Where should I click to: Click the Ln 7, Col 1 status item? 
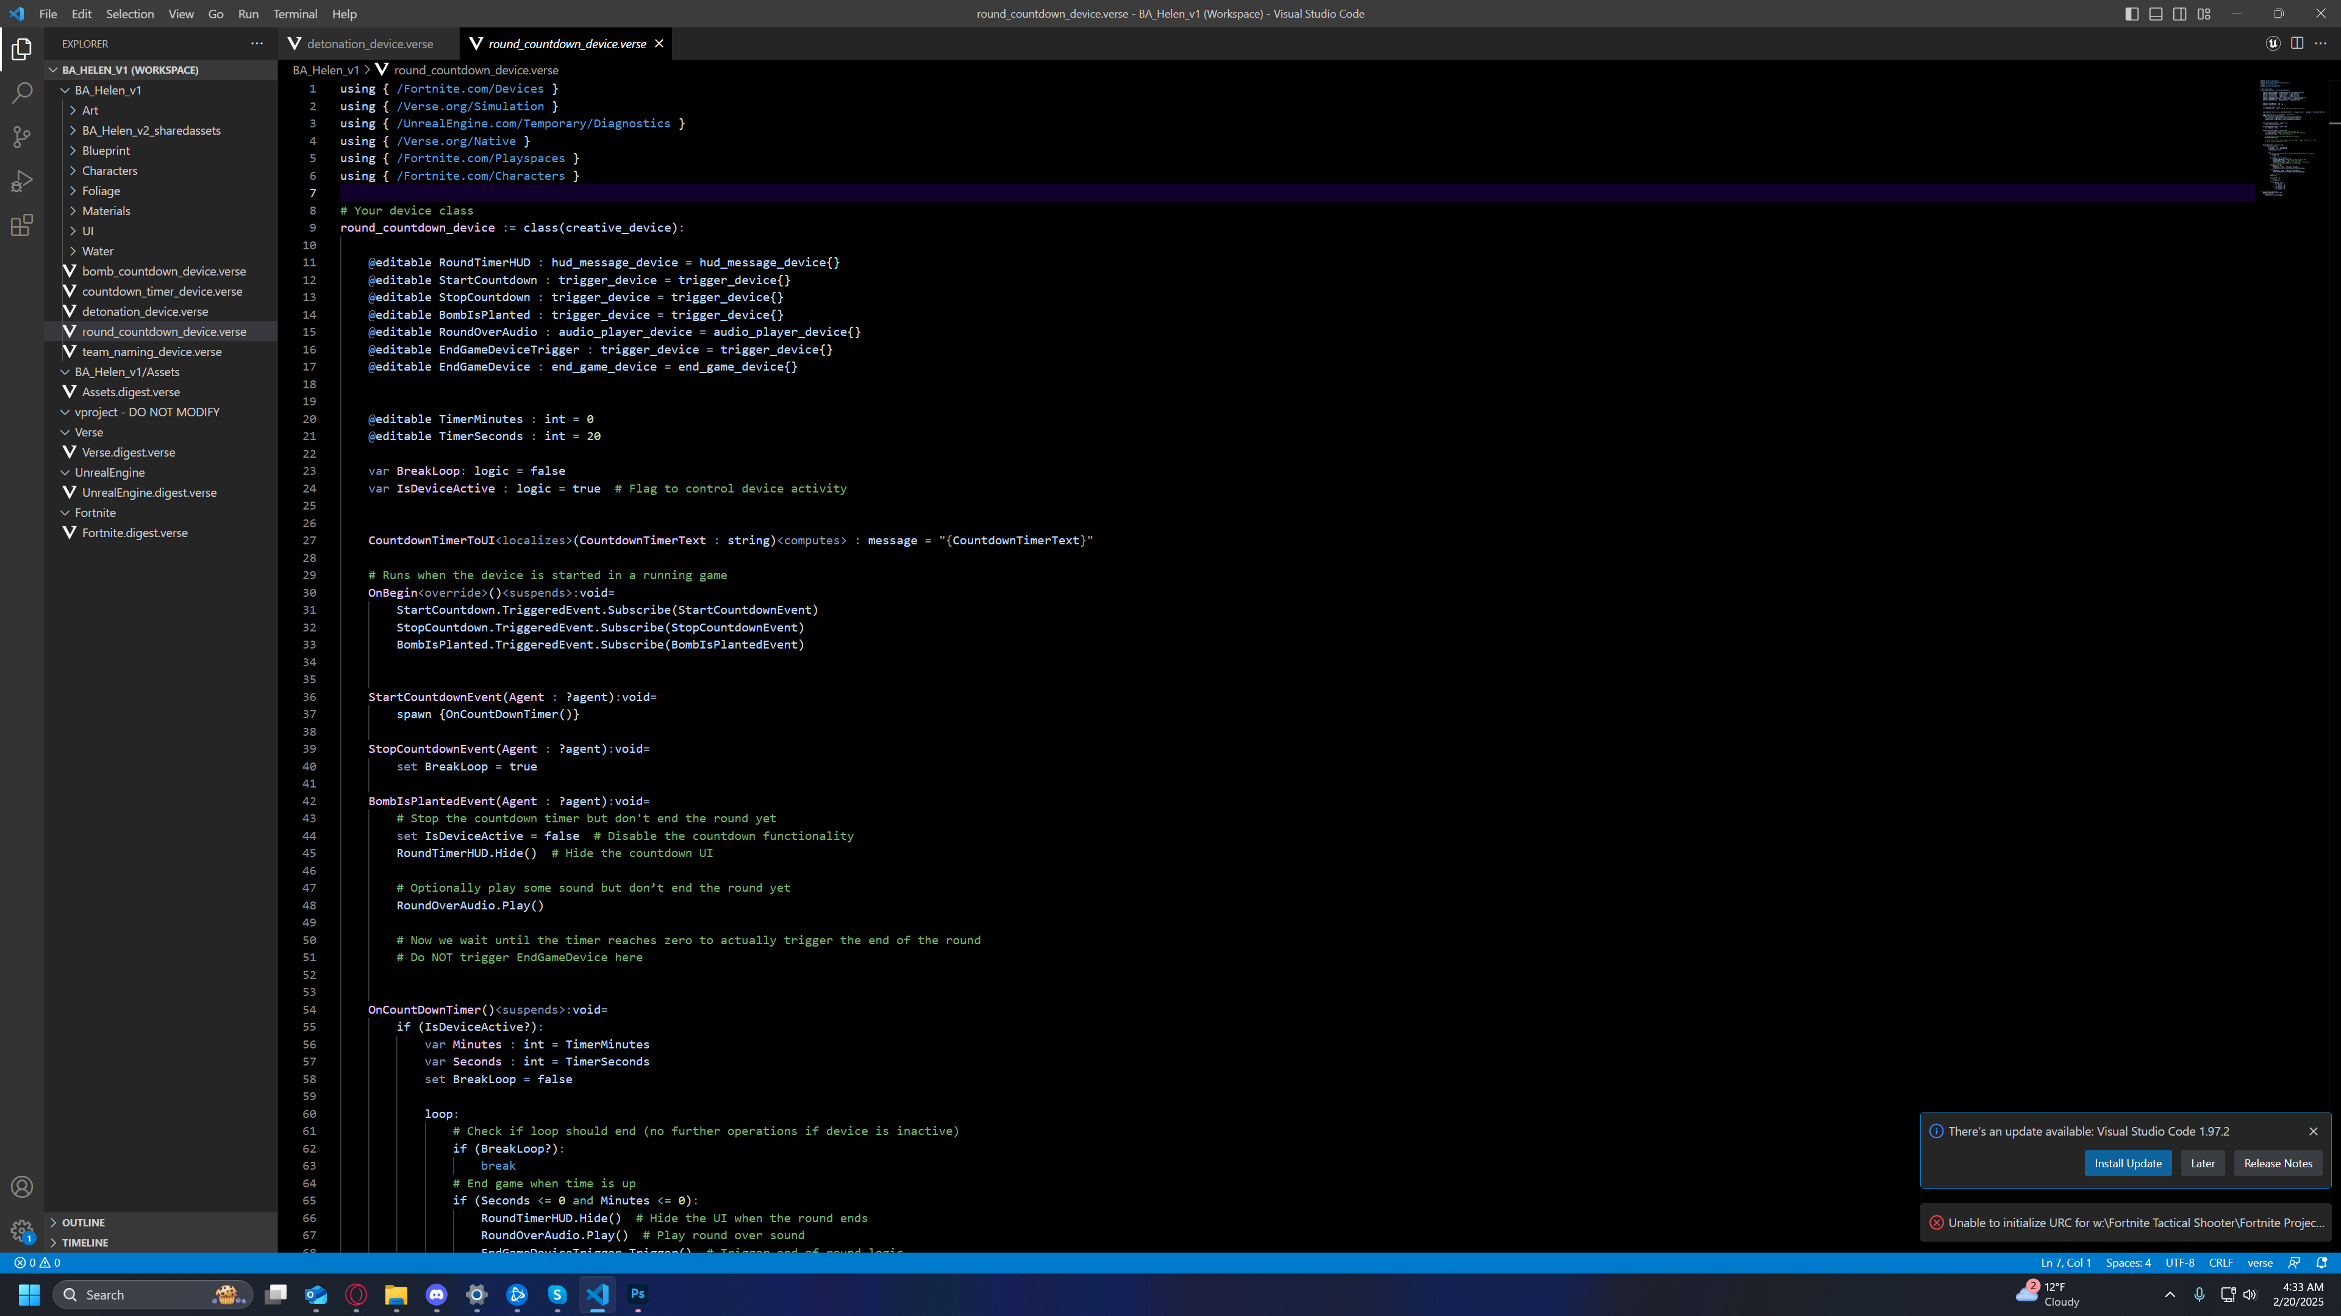point(2065,1262)
